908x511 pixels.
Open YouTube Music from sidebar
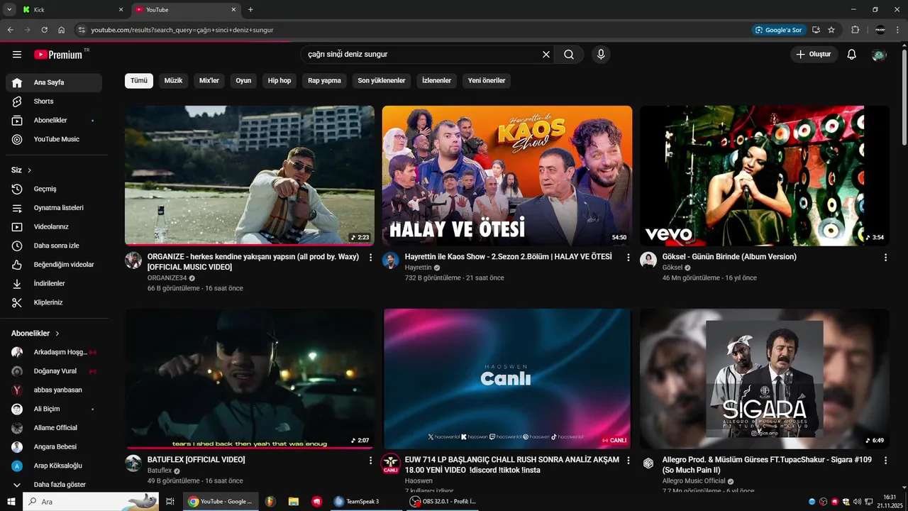[x=54, y=139]
